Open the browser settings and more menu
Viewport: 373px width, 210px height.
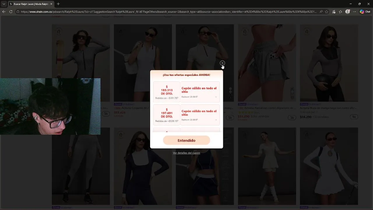point(354,12)
